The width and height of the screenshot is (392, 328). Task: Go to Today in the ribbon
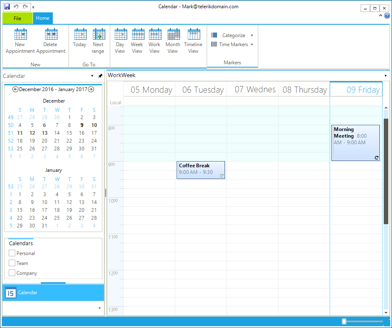coord(80,38)
